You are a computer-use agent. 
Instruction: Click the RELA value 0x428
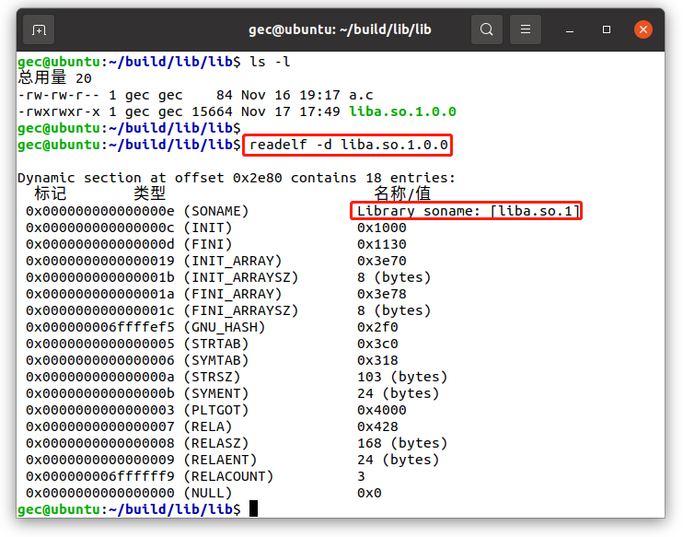(x=377, y=426)
